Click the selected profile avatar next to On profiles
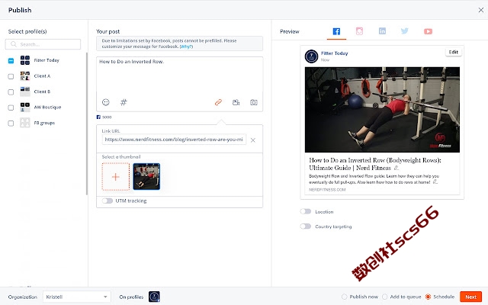The height and width of the screenshot is (305, 488). pos(154,297)
